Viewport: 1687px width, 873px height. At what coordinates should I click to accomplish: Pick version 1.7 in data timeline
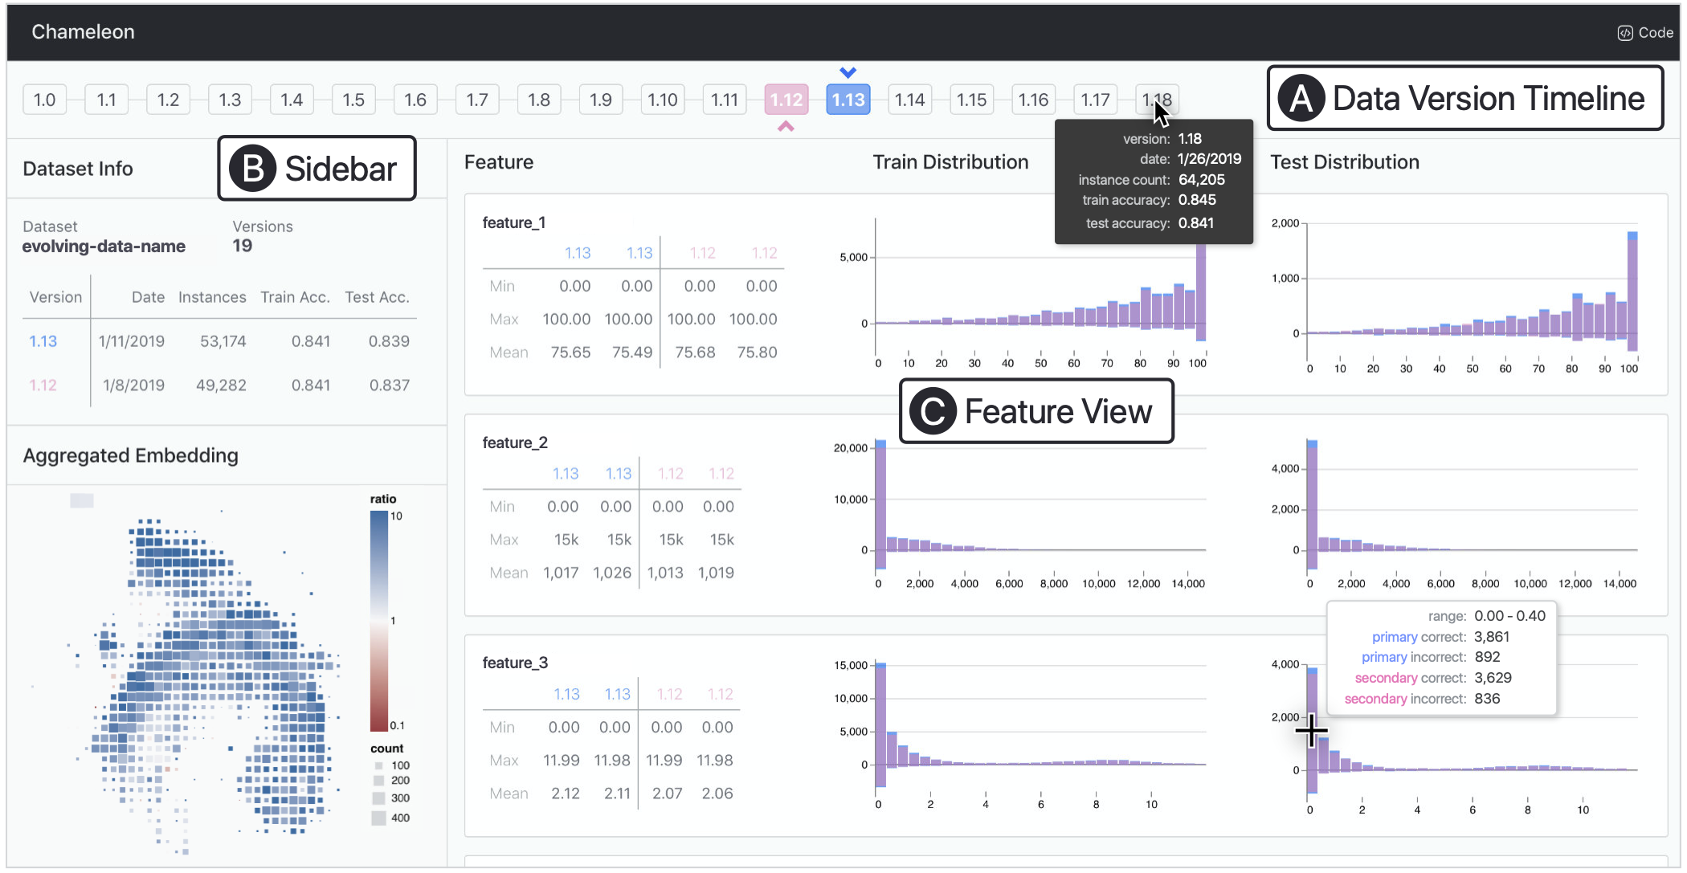point(477,100)
